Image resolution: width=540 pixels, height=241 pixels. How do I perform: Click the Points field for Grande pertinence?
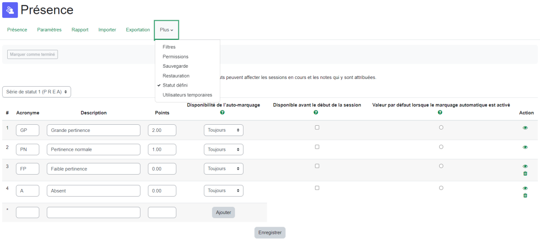(162, 130)
